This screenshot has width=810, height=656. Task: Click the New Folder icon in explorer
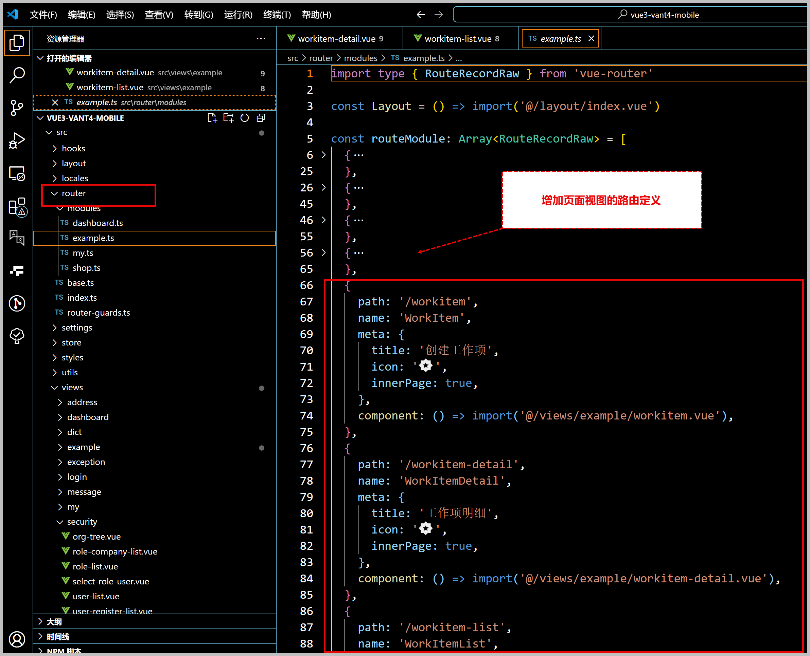click(x=229, y=118)
